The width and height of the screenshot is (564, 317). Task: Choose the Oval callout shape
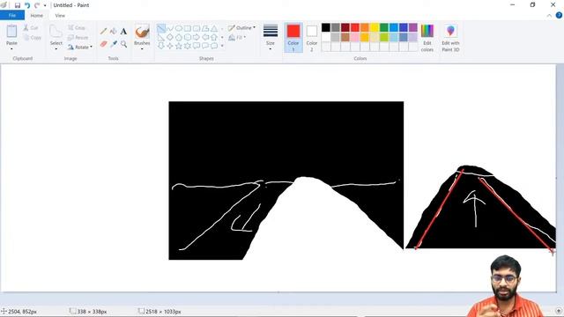coord(205,46)
